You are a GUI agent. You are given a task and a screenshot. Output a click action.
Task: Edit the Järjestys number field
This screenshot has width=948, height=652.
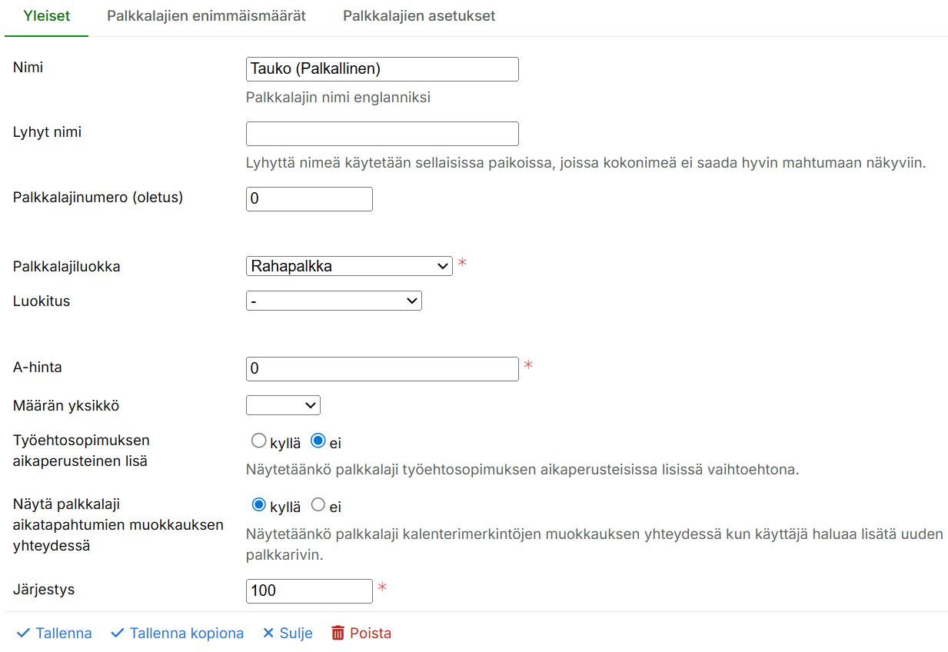(309, 590)
